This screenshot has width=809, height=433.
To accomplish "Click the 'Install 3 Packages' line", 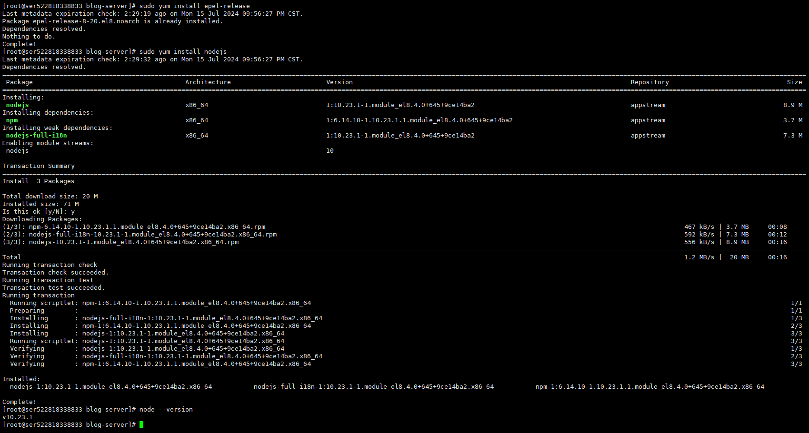I will click(39, 181).
